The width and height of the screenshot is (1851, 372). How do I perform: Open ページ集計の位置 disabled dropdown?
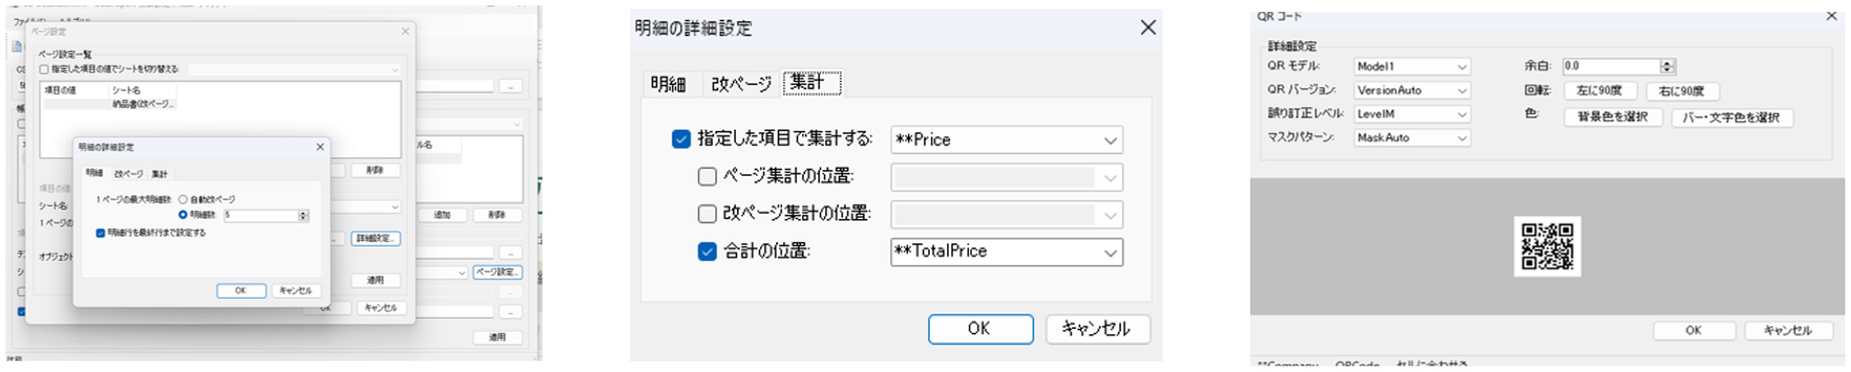coord(1007,177)
